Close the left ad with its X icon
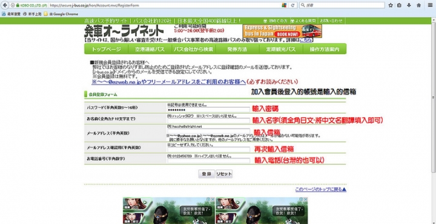The image size is (436, 224). pos(213,199)
